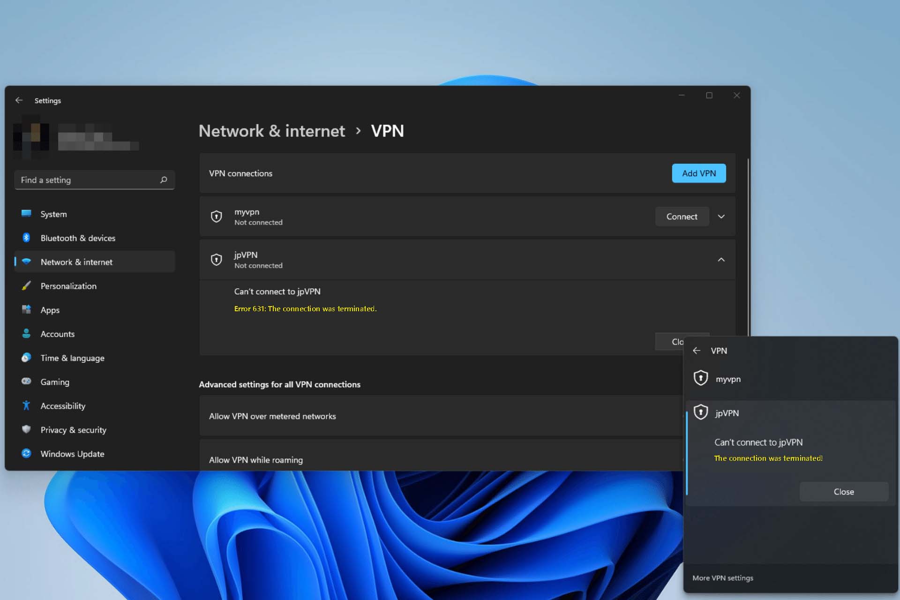
Task: Click the Settings back arrow icon
Action: pyautogui.click(x=19, y=100)
